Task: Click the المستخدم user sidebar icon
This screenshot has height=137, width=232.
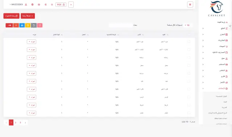Action: (x=227, y=65)
